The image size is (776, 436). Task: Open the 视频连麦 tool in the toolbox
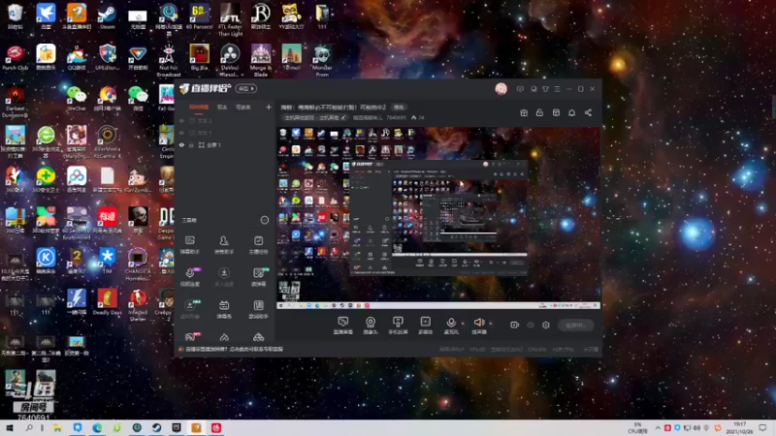coord(189,277)
